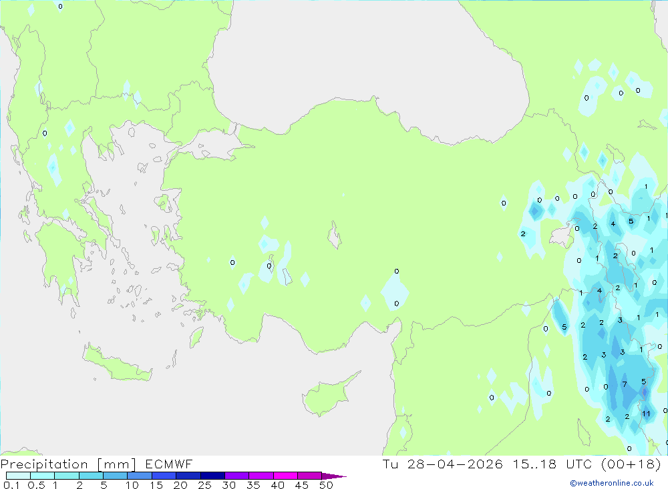Click the '7' precipitation value on map

coord(625,384)
